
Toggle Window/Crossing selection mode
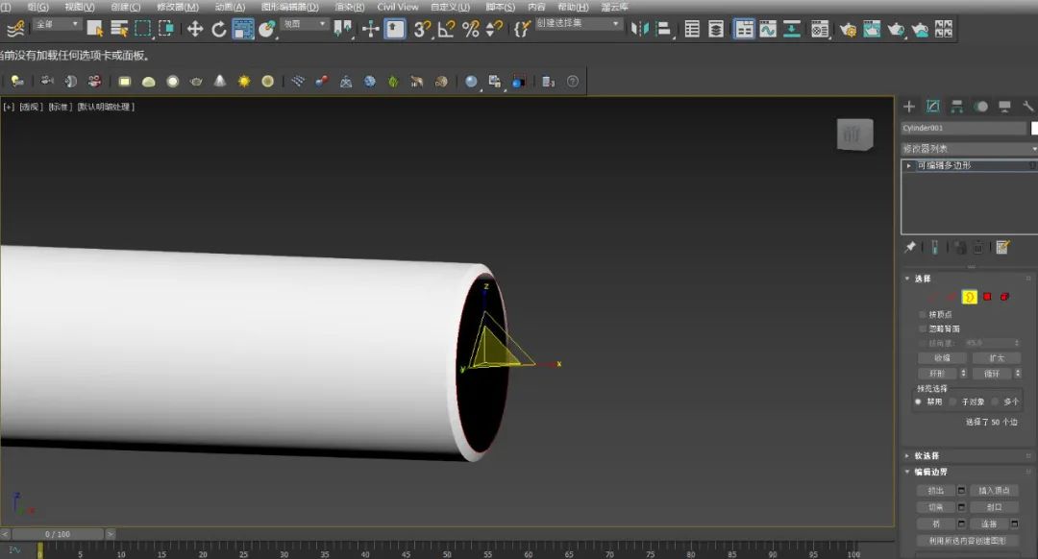tap(166, 29)
